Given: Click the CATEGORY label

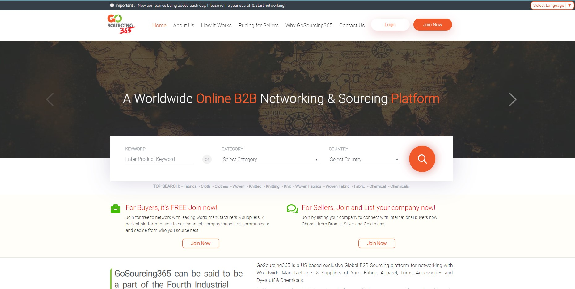Looking at the screenshot, I should click(x=232, y=149).
